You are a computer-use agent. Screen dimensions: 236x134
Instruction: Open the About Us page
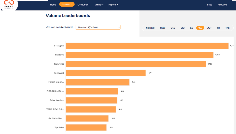[x=222, y=5]
